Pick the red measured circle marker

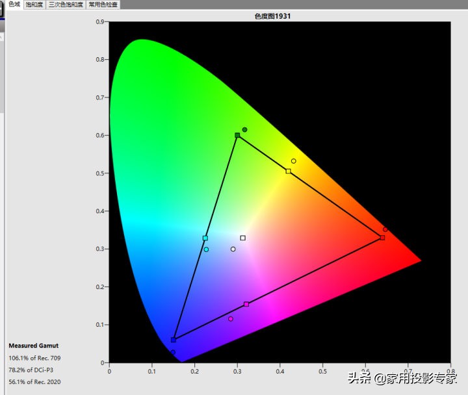click(385, 229)
